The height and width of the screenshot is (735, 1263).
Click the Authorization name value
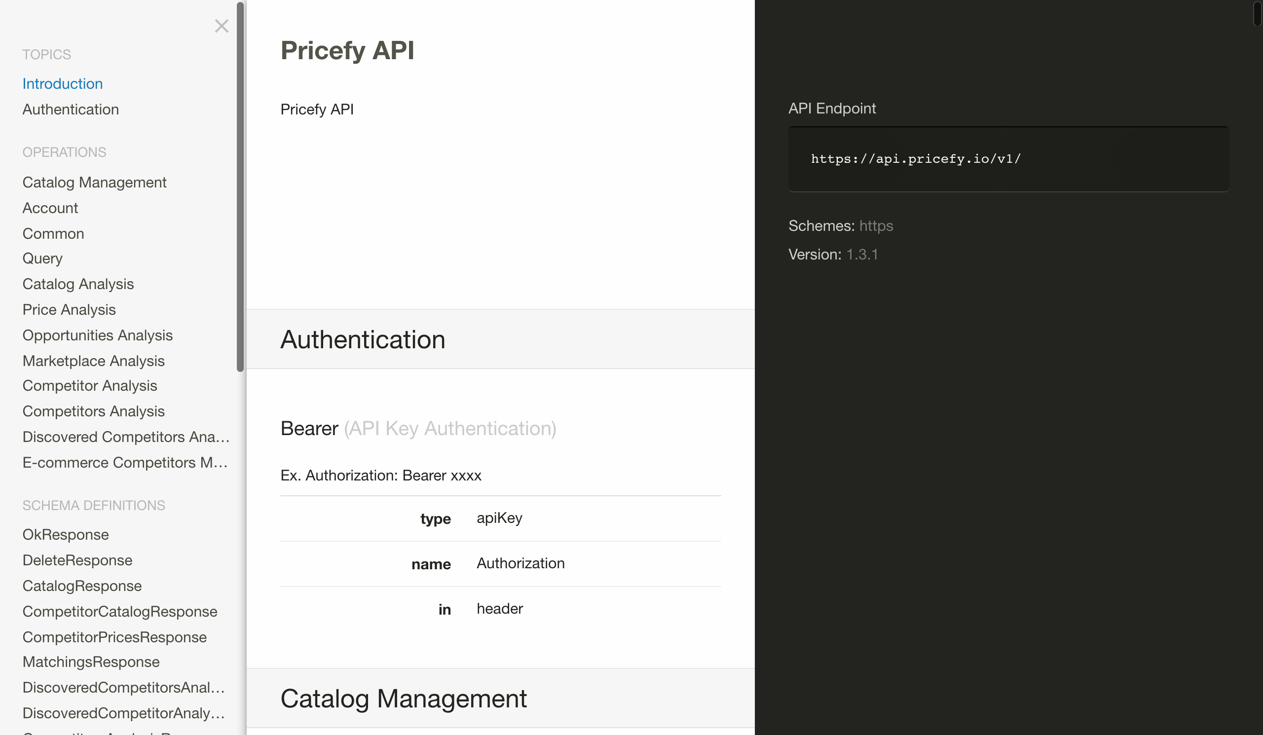(520, 563)
